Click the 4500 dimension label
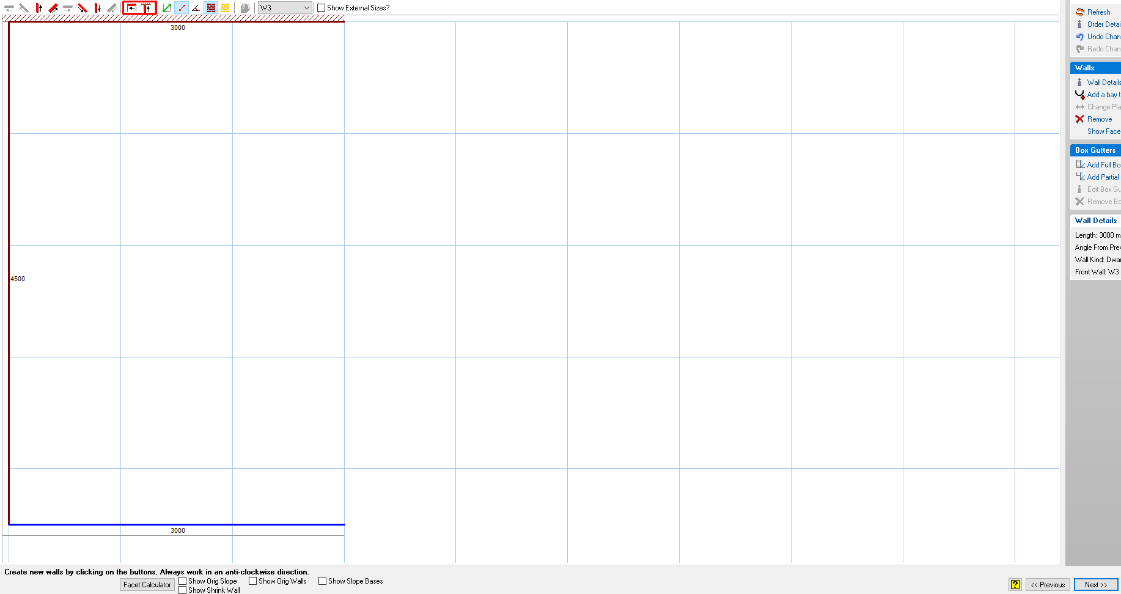The height and width of the screenshot is (594, 1121). pos(18,279)
